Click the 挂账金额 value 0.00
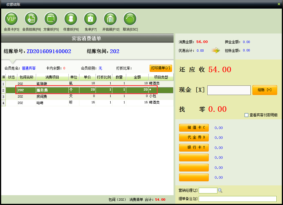 [246, 50]
